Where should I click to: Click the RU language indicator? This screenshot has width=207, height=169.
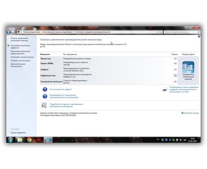click(158, 139)
